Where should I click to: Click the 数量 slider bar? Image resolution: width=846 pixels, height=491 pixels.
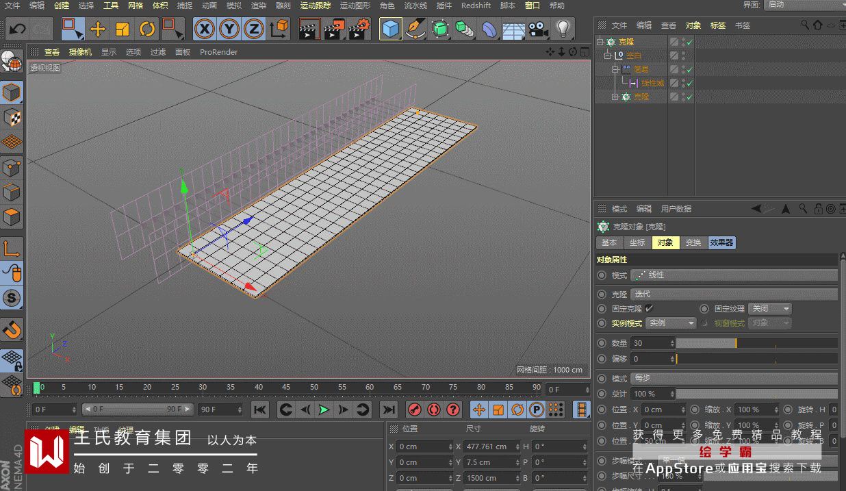pyautogui.click(x=756, y=343)
